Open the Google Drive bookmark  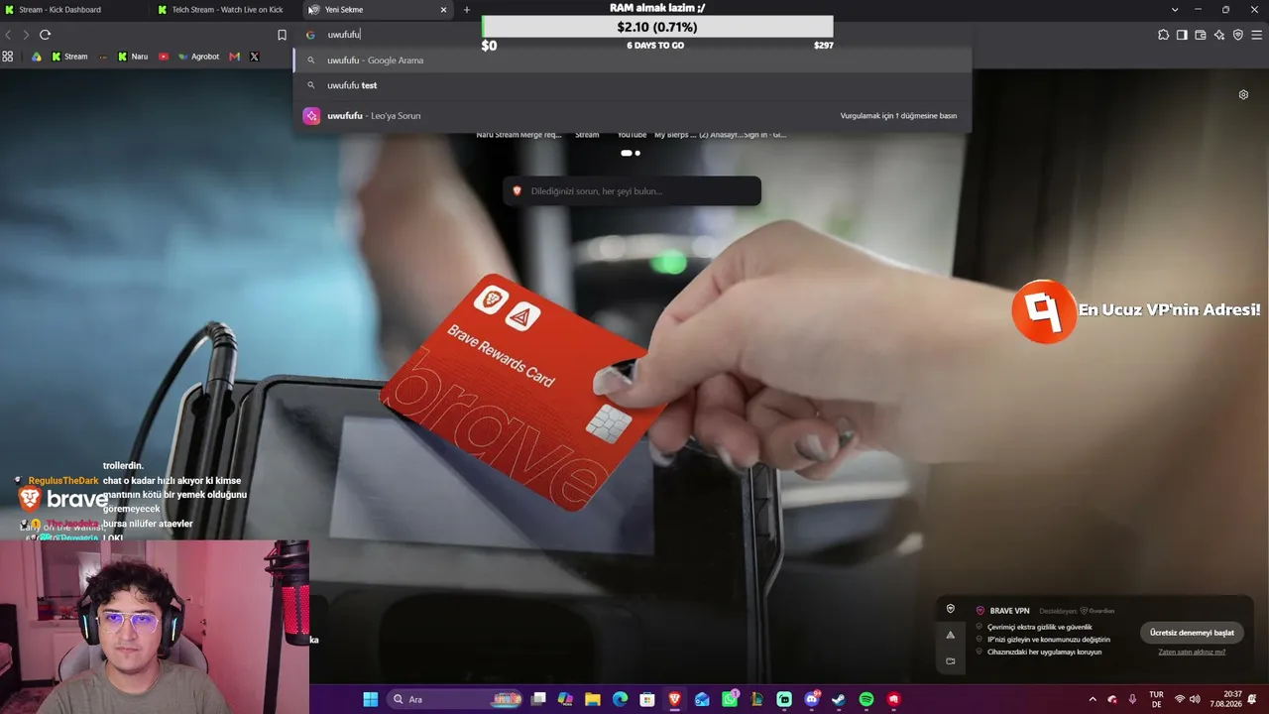[37, 57]
